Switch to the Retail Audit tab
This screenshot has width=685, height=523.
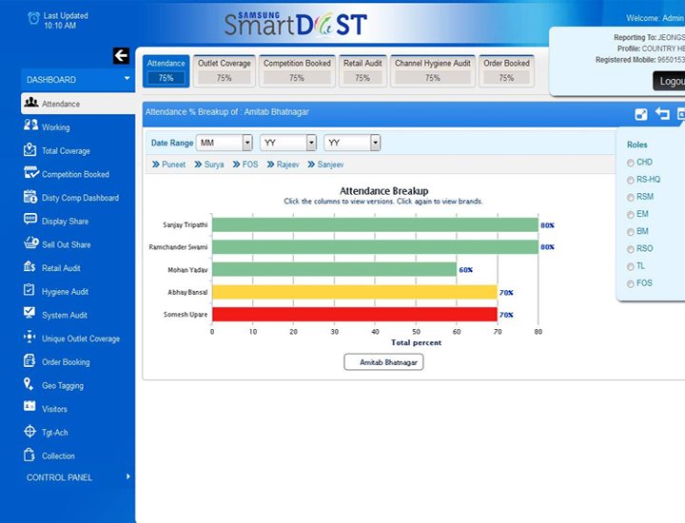362,71
